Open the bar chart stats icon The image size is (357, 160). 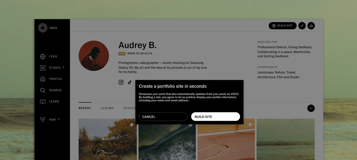311,26
